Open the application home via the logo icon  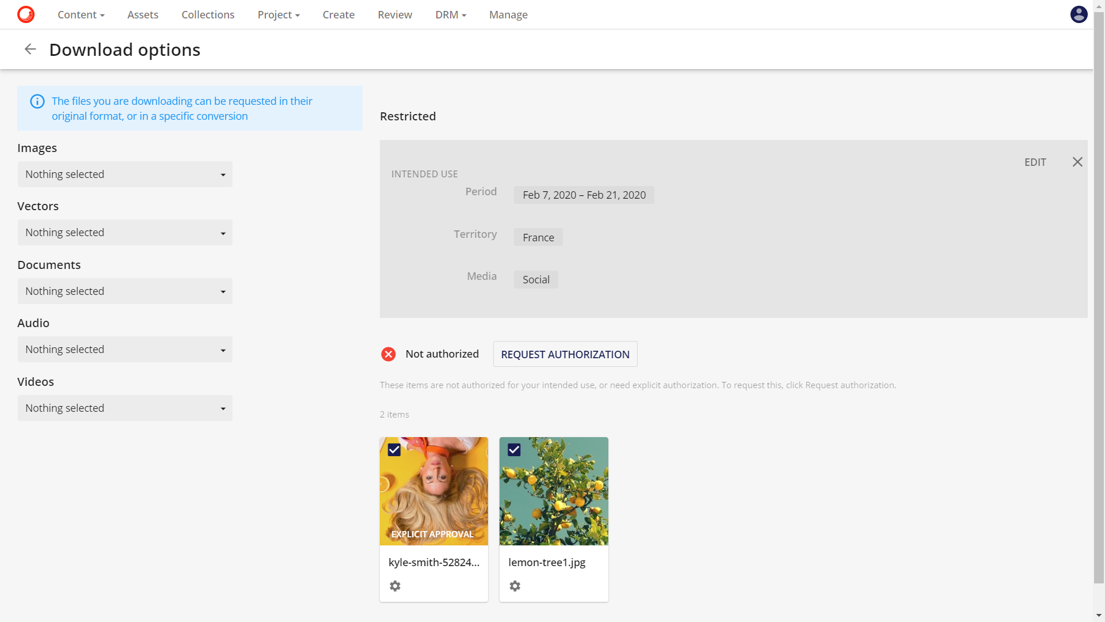point(25,14)
